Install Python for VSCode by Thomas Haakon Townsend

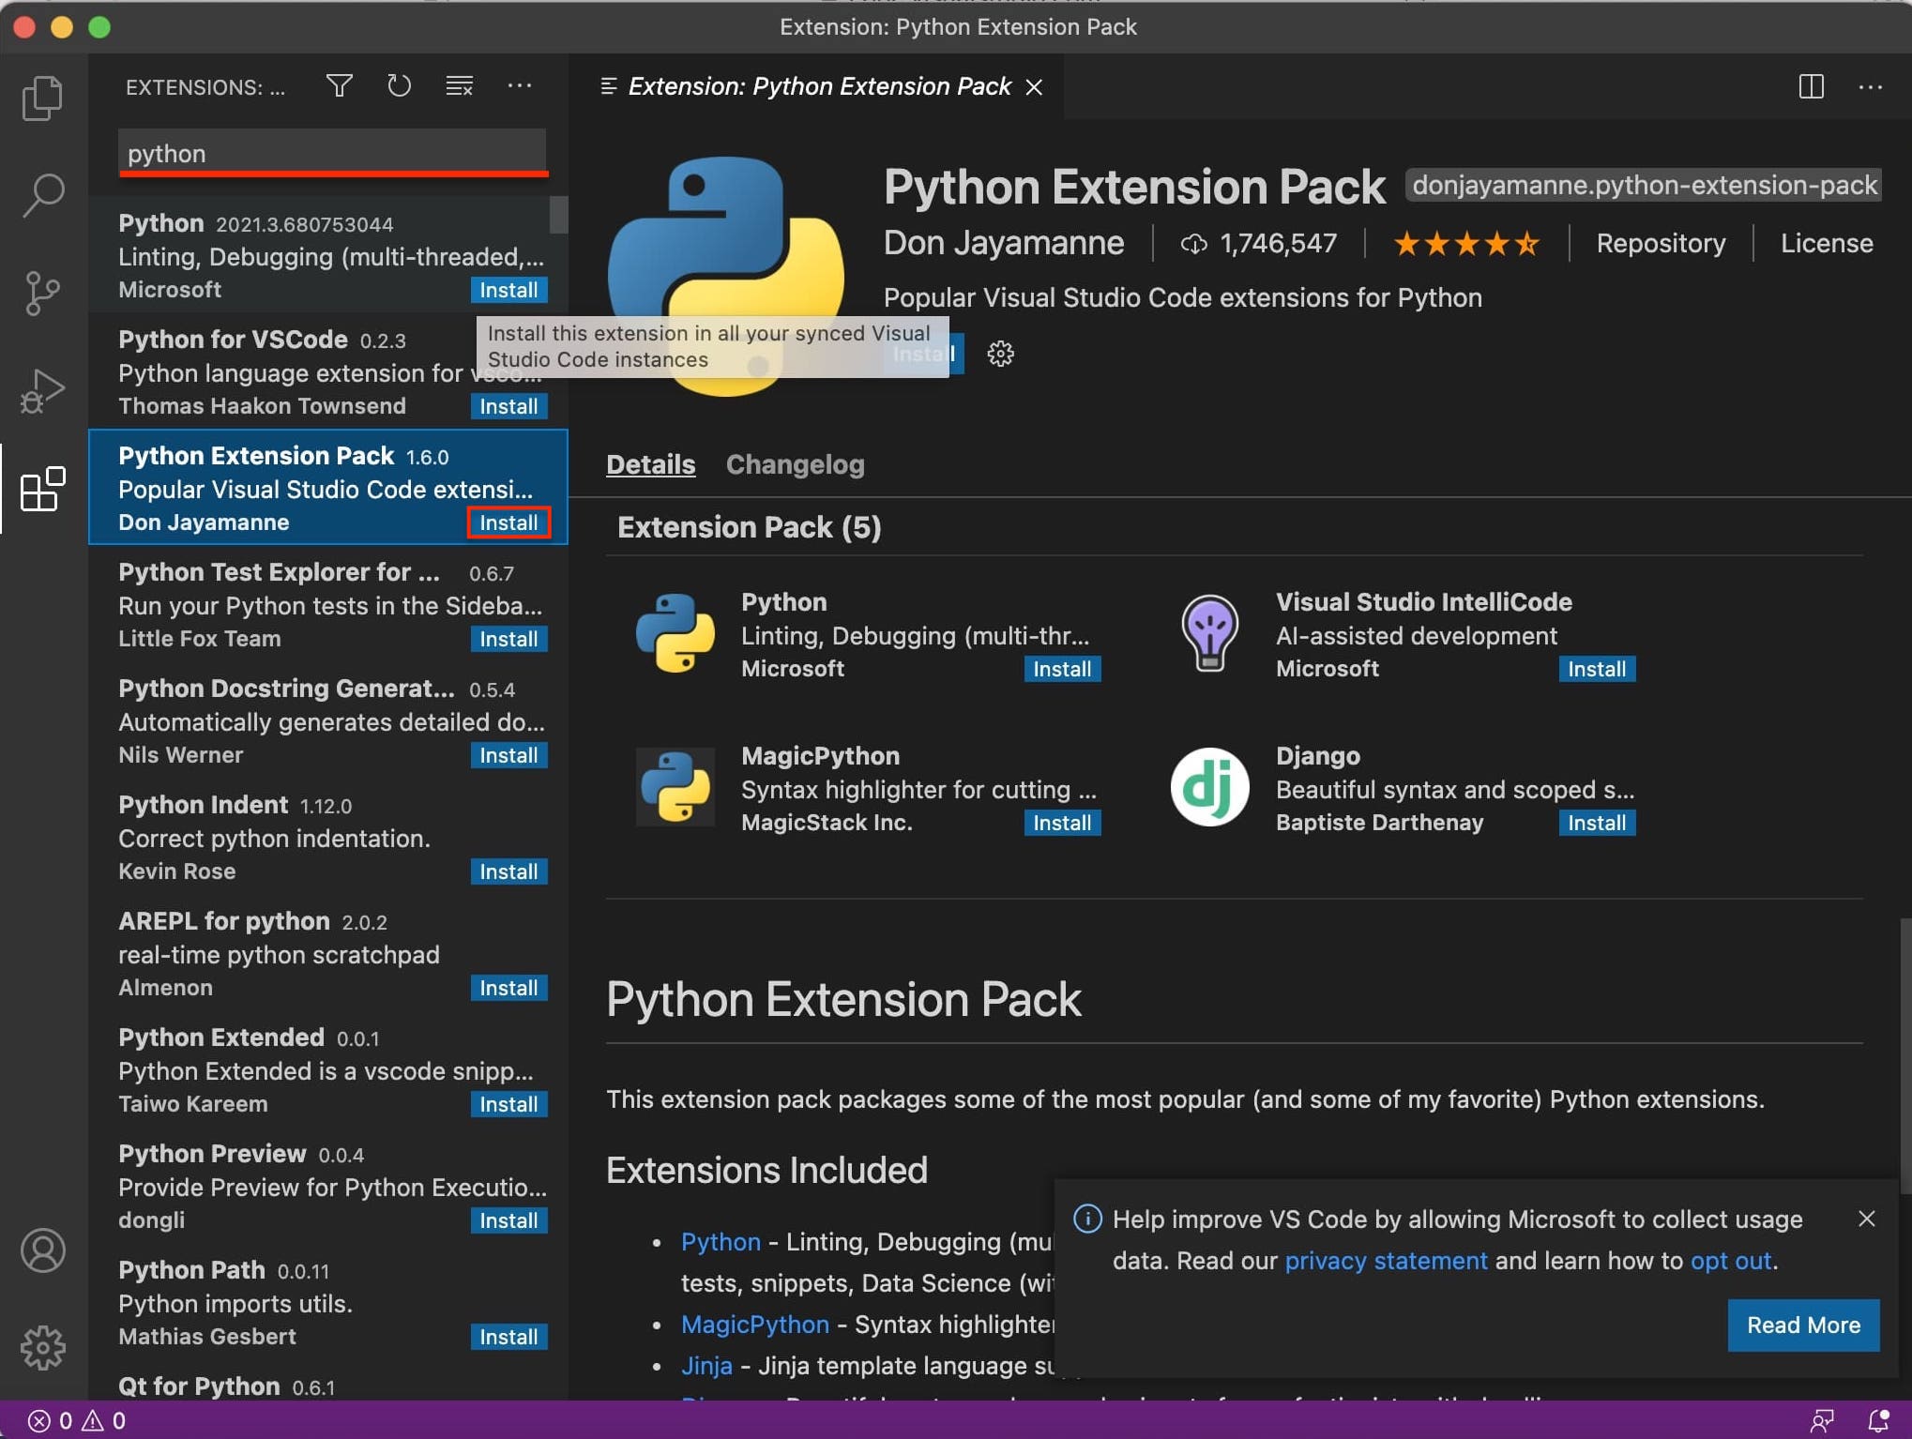tap(508, 406)
